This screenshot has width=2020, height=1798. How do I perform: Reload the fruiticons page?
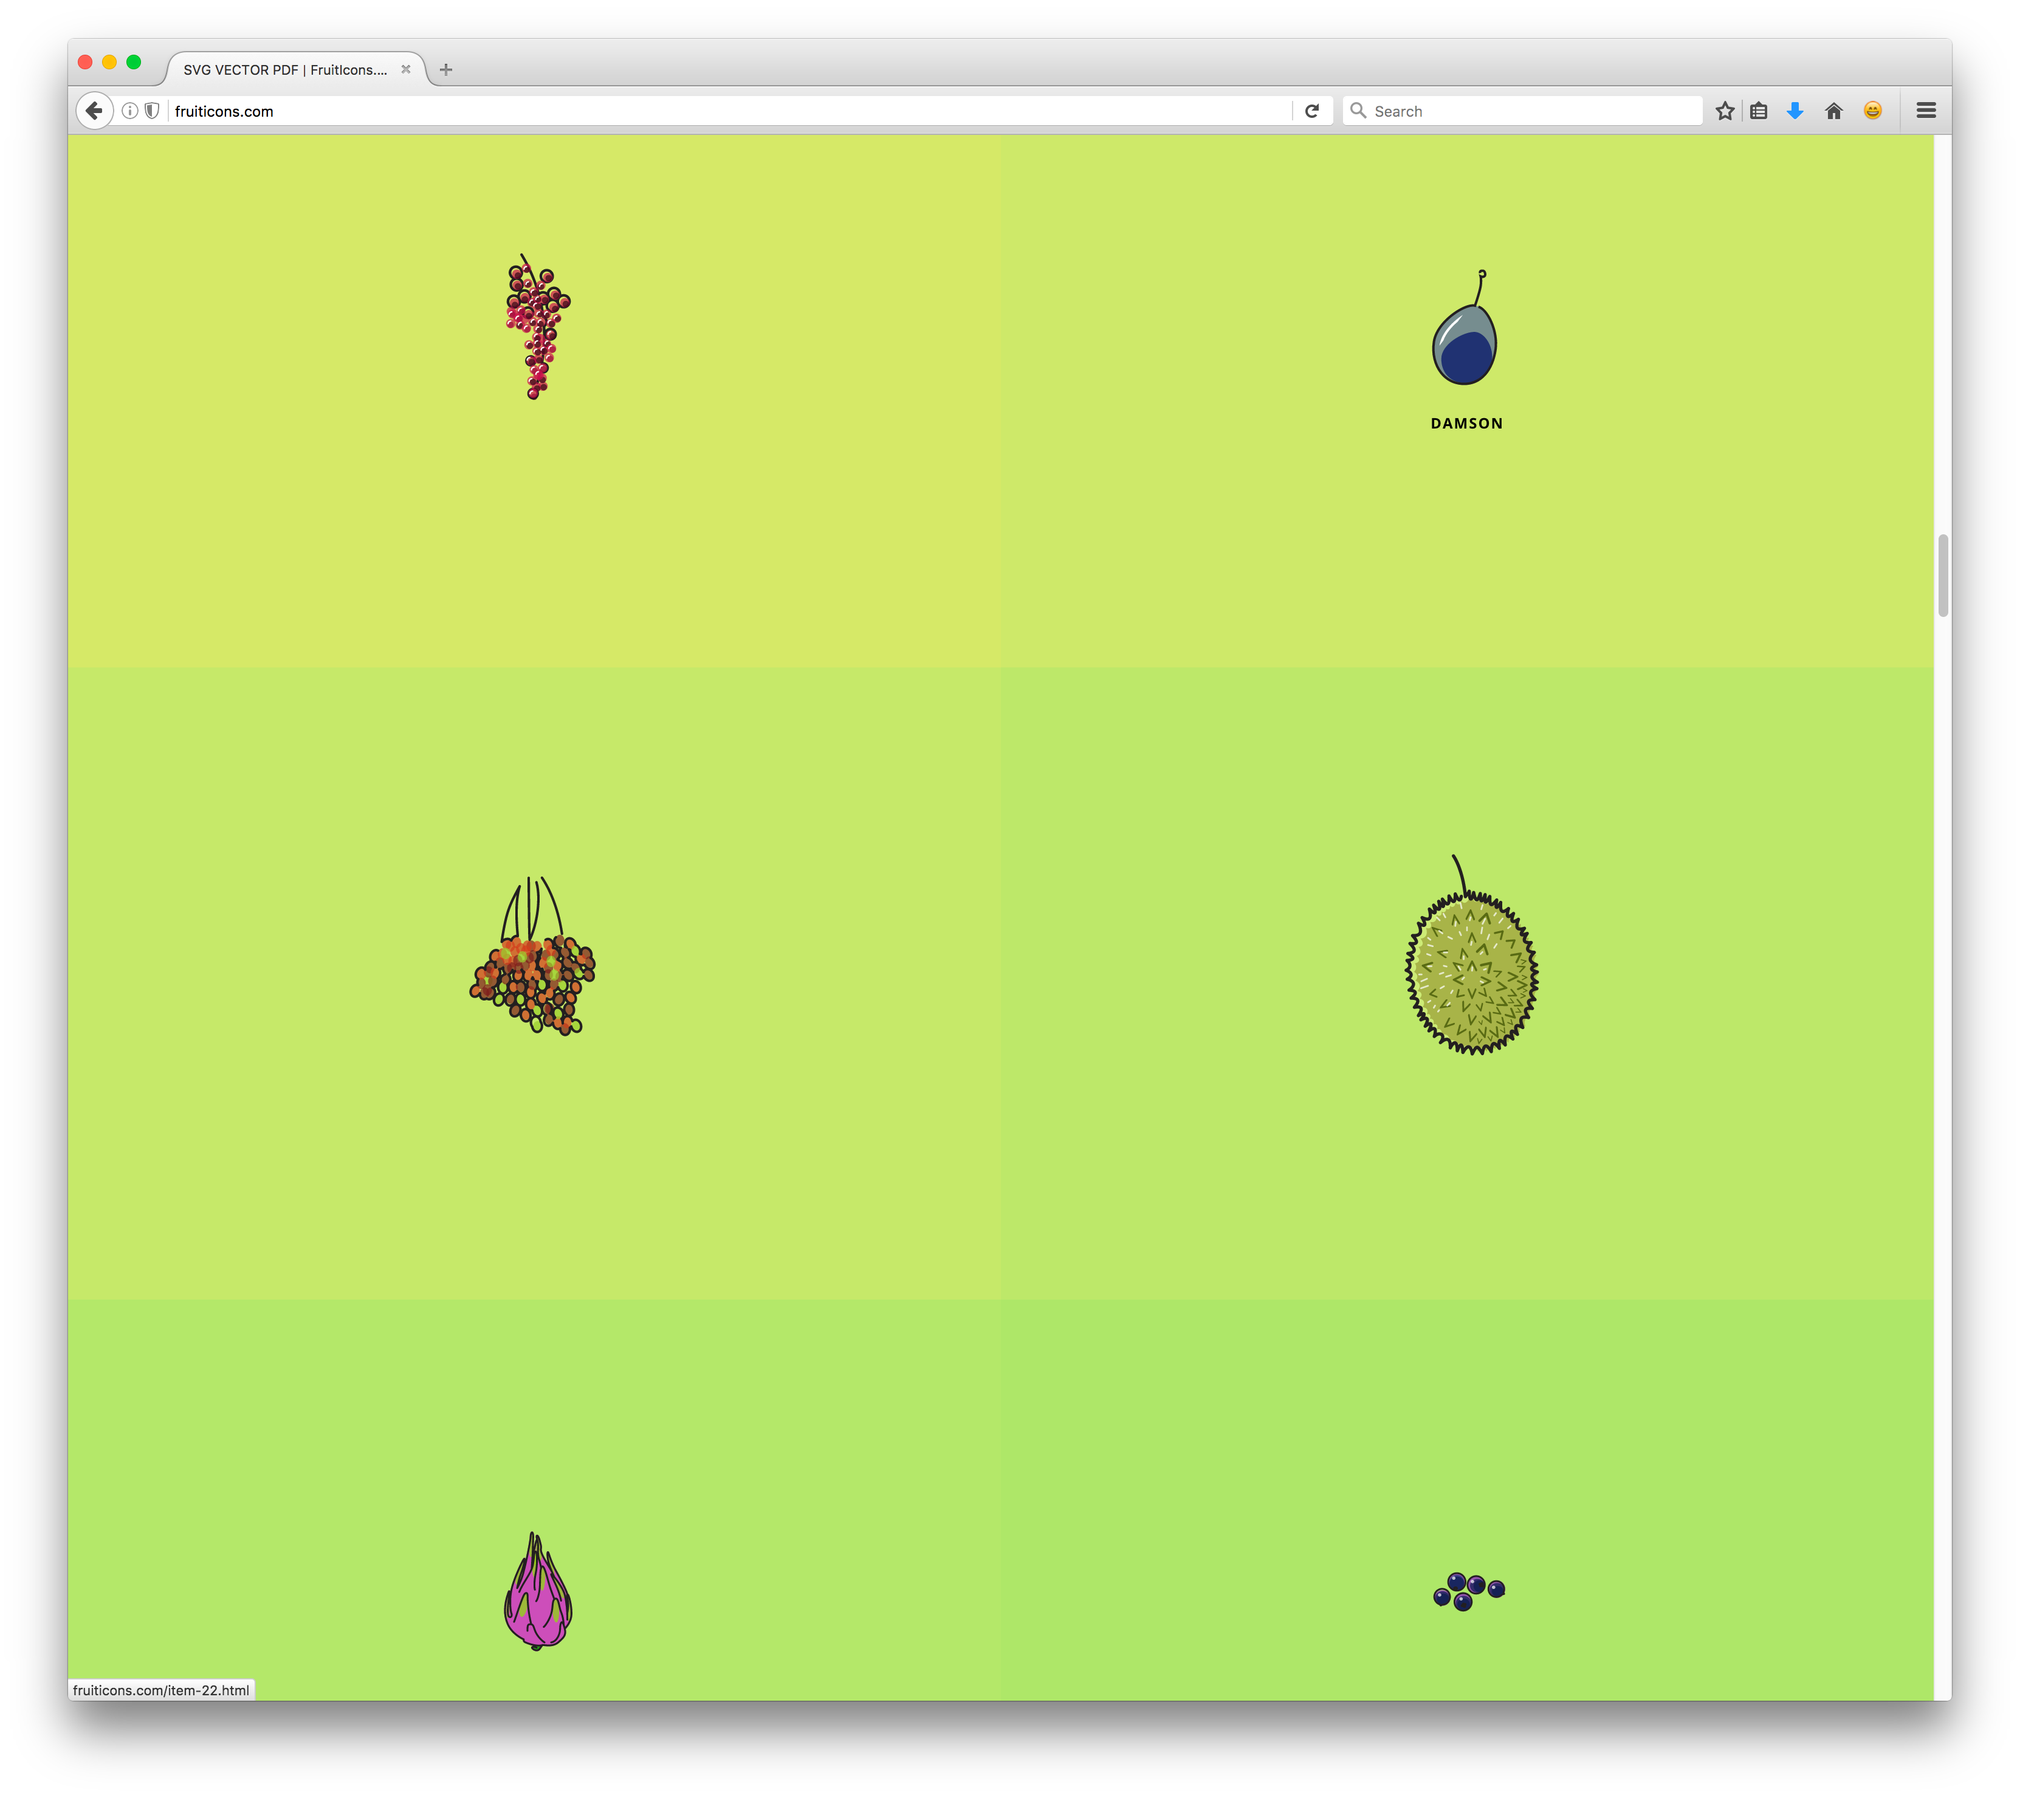1311,111
